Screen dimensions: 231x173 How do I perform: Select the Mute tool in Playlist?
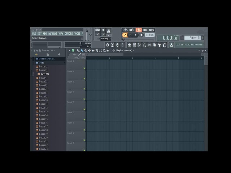coord(89,50)
